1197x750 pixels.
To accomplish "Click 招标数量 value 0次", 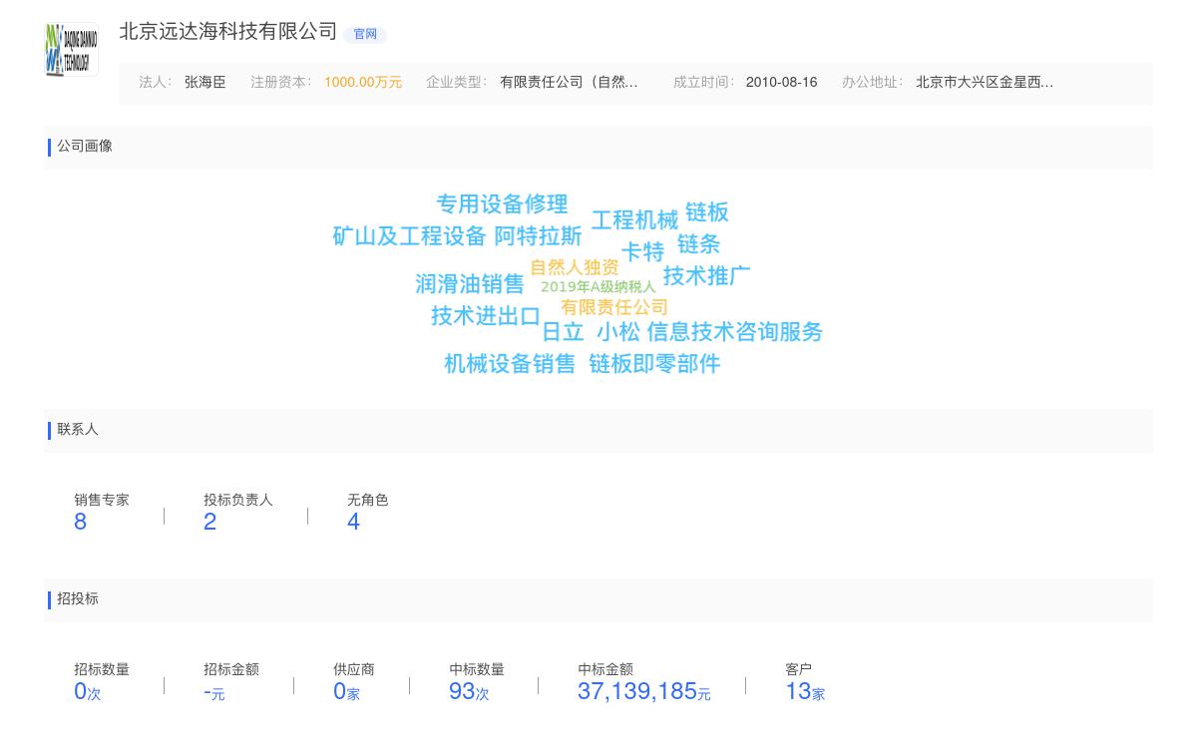I will click(x=87, y=691).
